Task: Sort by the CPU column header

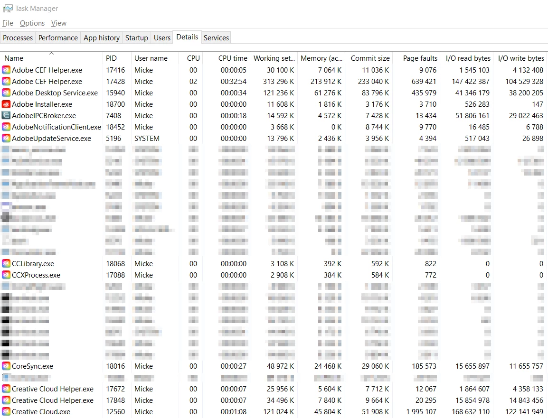Action: click(x=191, y=58)
